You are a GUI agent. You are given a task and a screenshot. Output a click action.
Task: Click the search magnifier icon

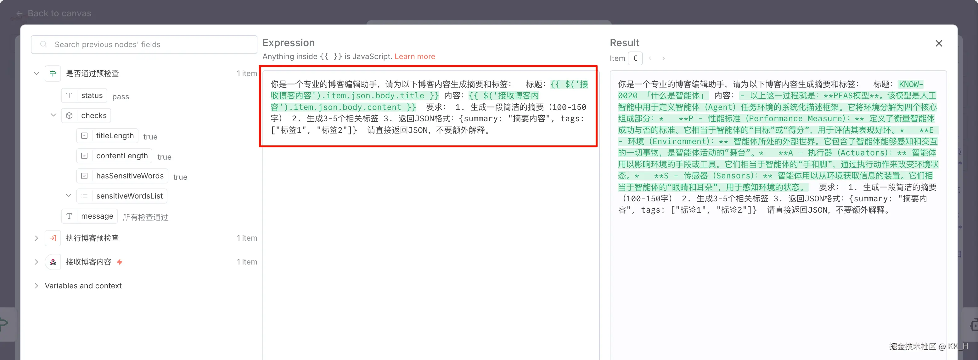(x=43, y=44)
